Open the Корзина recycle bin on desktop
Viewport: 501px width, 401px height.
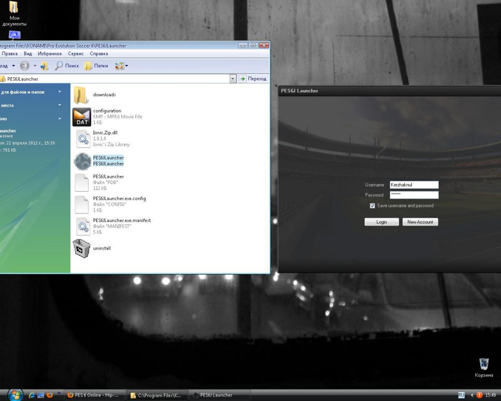tap(484, 368)
